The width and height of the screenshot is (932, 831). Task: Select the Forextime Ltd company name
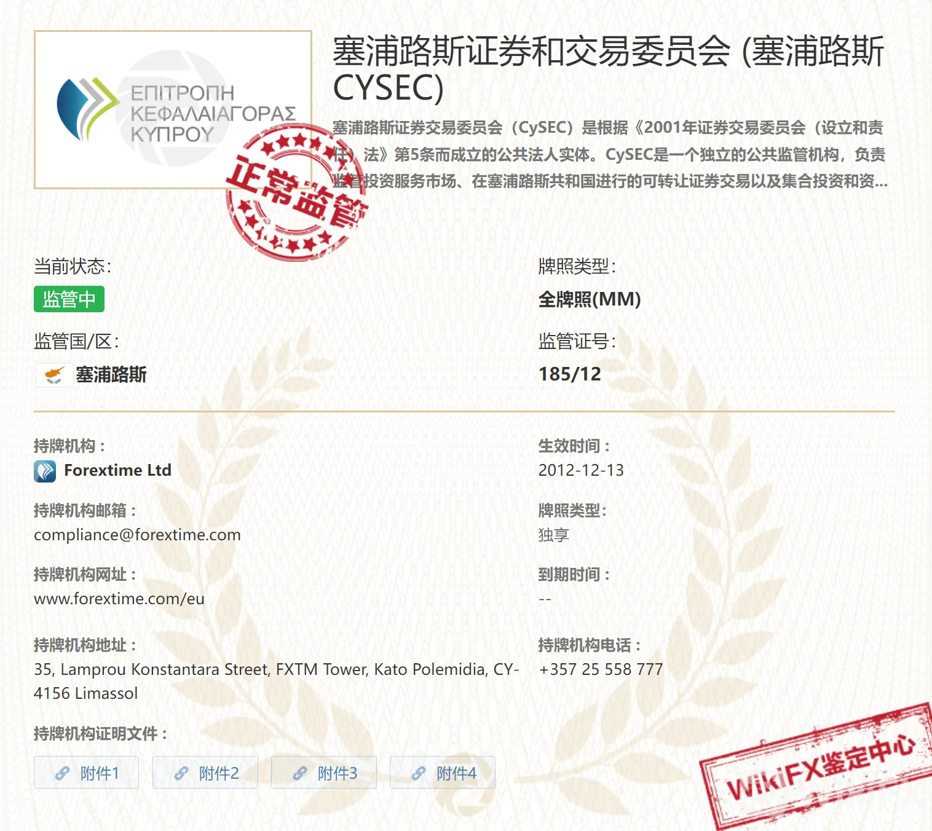tap(117, 470)
